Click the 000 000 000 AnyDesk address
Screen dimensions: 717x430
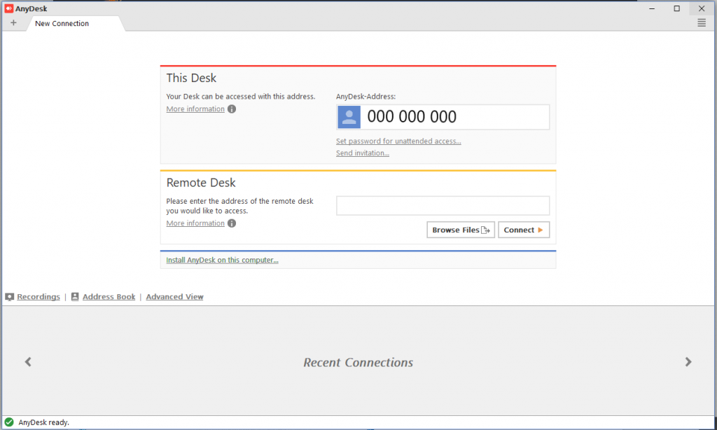(412, 117)
